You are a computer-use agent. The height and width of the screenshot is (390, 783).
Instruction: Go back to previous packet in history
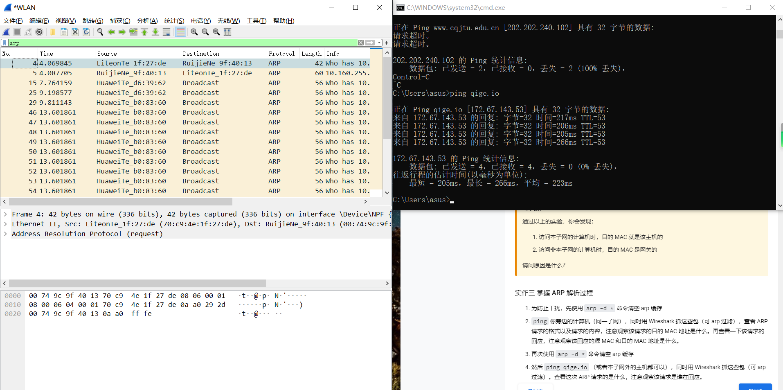click(x=111, y=32)
